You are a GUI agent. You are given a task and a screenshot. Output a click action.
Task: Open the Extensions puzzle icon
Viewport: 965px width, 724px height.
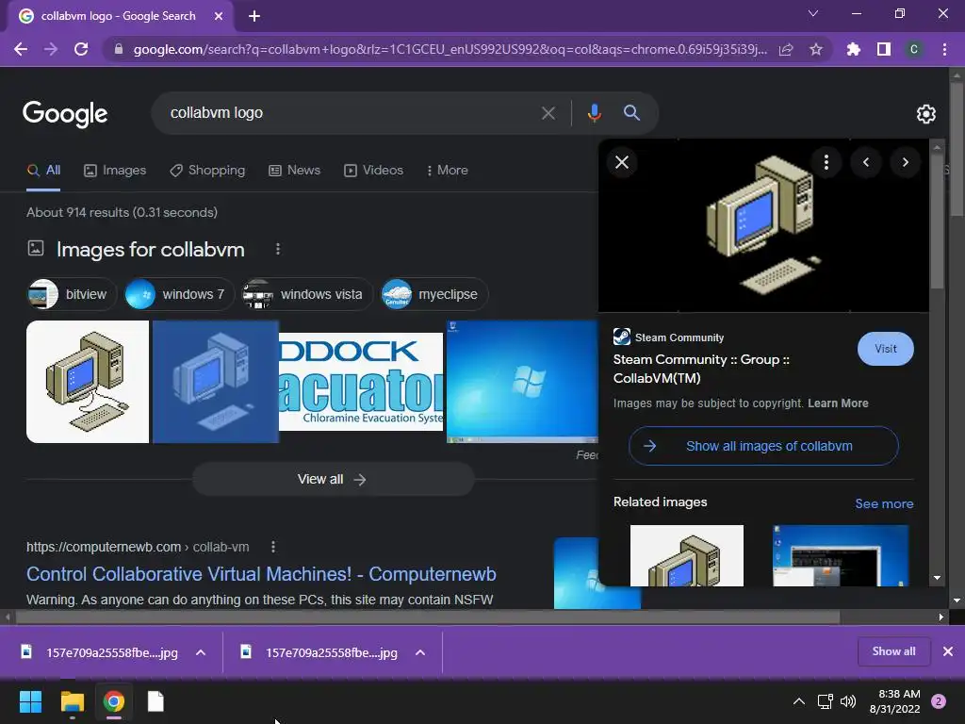[853, 49]
